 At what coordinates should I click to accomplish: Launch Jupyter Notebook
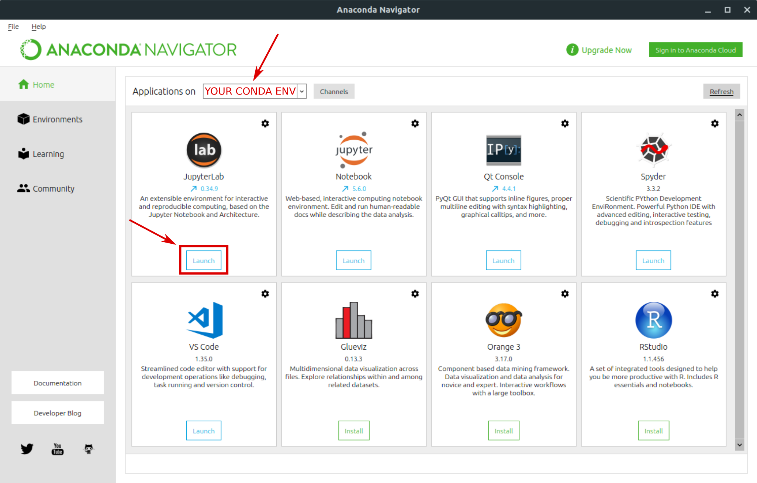(x=353, y=260)
